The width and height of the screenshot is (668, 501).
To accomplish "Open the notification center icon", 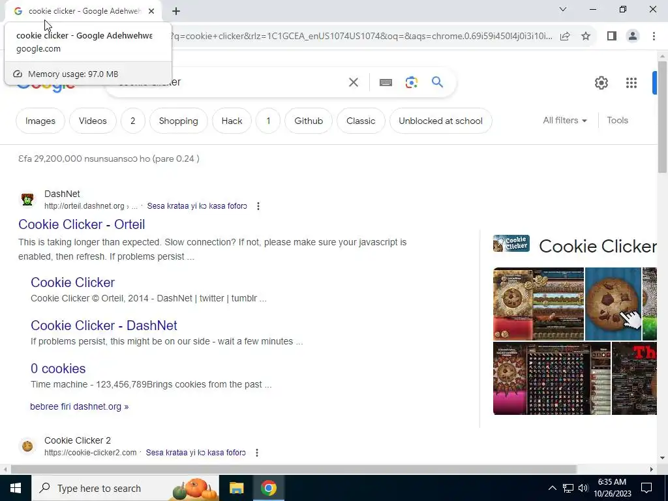I will click(x=646, y=488).
